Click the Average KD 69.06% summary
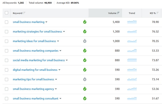This screenshot has height=104, width=162. point(68,3)
